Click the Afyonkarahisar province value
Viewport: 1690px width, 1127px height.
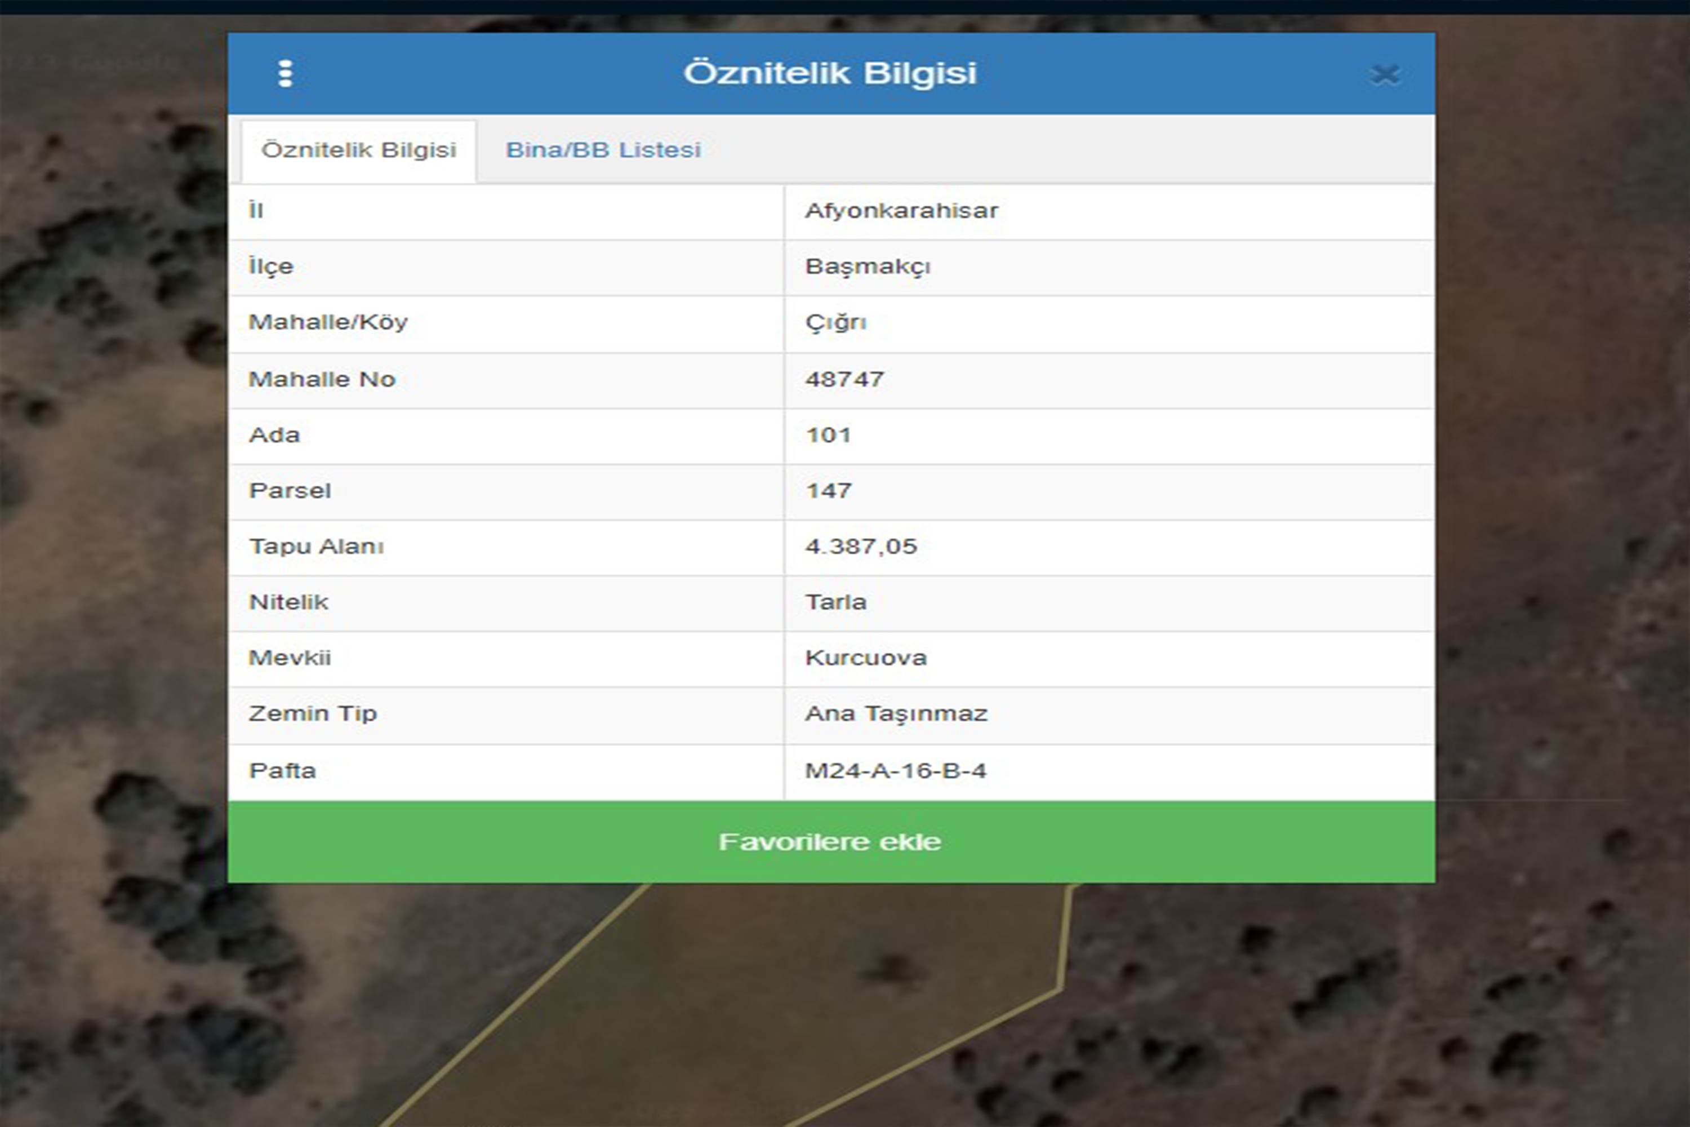coord(901,211)
